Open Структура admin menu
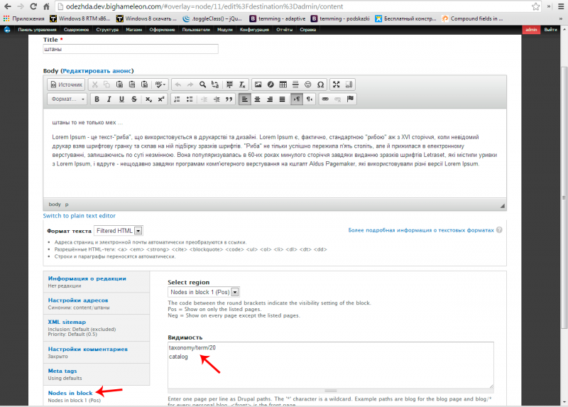This screenshot has width=568, height=407. tap(107, 30)
